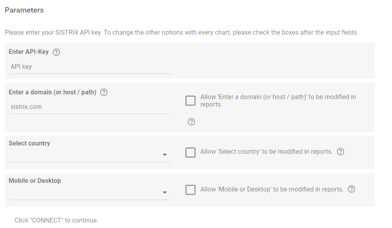Click the 'Select country' field label
The height and width of the screenshot is (228, 392).
(x=29, y=143)
